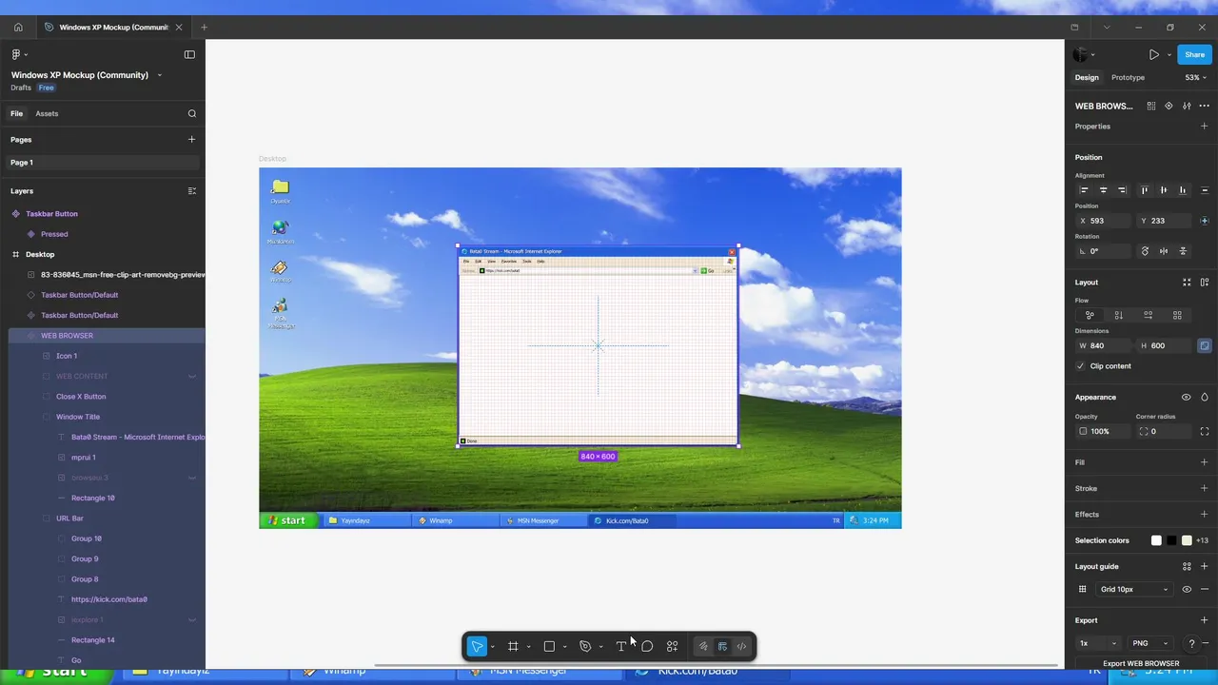1218x685 pixels.
Task: Select grid flow option in Layout
Action: (1177, 315)
